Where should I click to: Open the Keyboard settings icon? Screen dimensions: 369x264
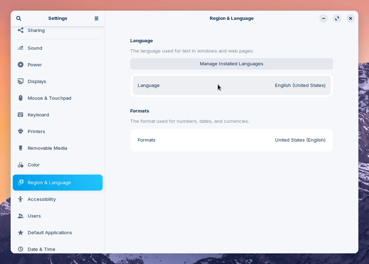pos(20,115)
